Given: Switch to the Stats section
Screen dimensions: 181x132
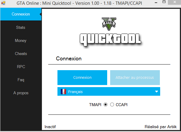Looking at the screenshot, I should (21, 27).
